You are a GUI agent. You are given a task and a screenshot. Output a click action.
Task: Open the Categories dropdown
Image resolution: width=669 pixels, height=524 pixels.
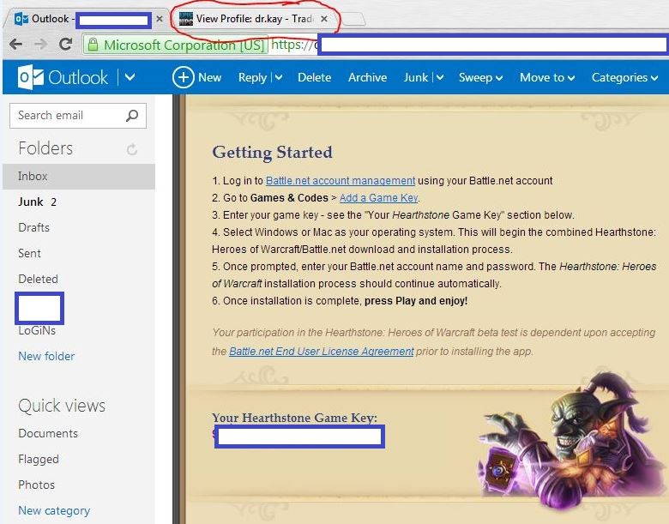tap(624, 78)
